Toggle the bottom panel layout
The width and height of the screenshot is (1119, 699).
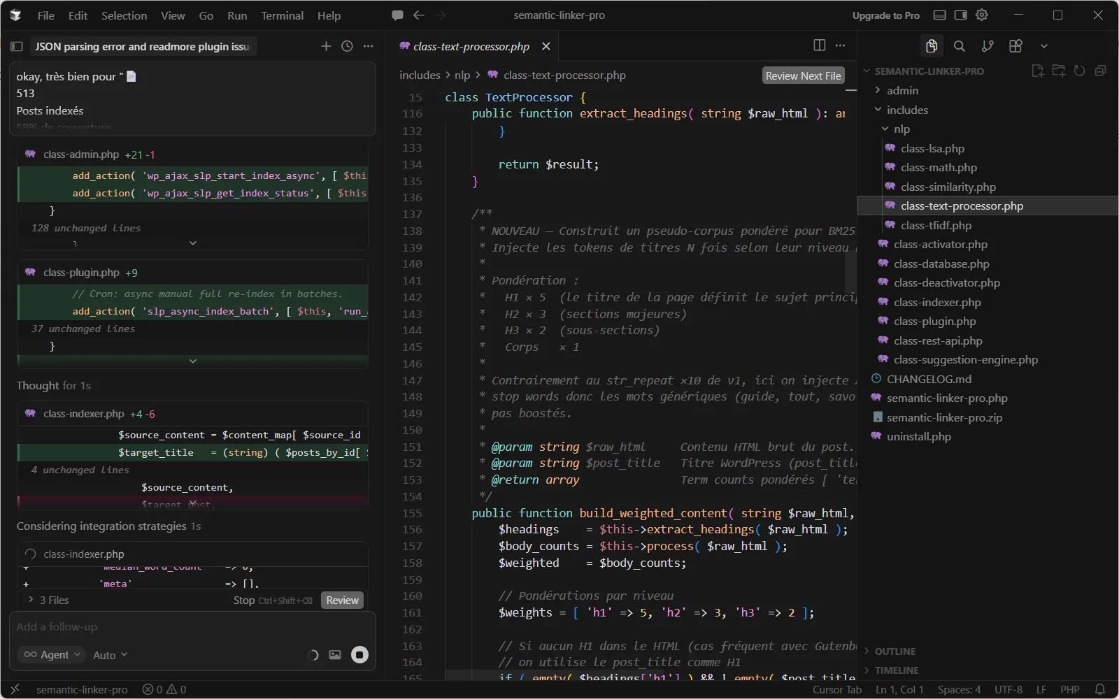940,15
